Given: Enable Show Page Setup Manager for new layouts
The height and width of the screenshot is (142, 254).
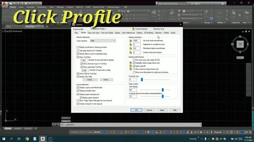Looking at the screenshot, I should (x=78, y=101).
